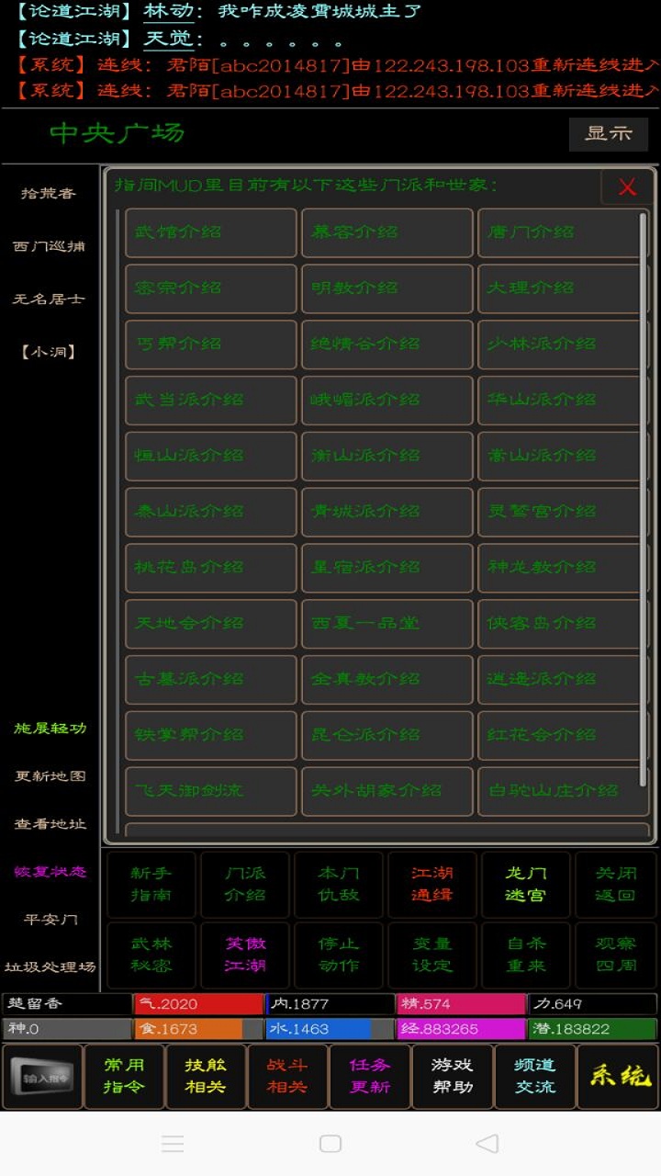Click the red 气 health bar
The height and width of the screenshot is (1176, 661).
(198, 1004)
